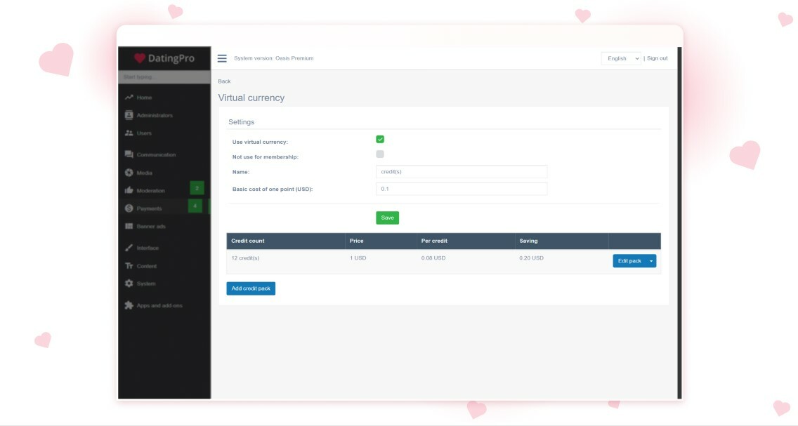Expand the Edit pack dropdown arrow
Image resolution: width=798 pixels, height=426 pixels.
point(652,260)
